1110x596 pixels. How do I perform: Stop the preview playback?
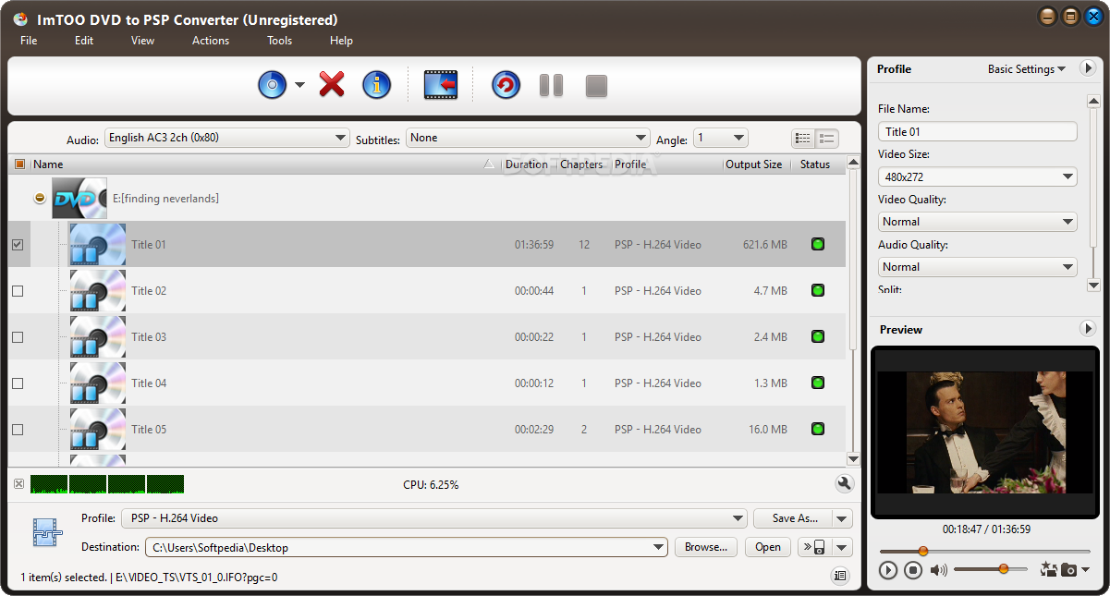pos(913,570)
